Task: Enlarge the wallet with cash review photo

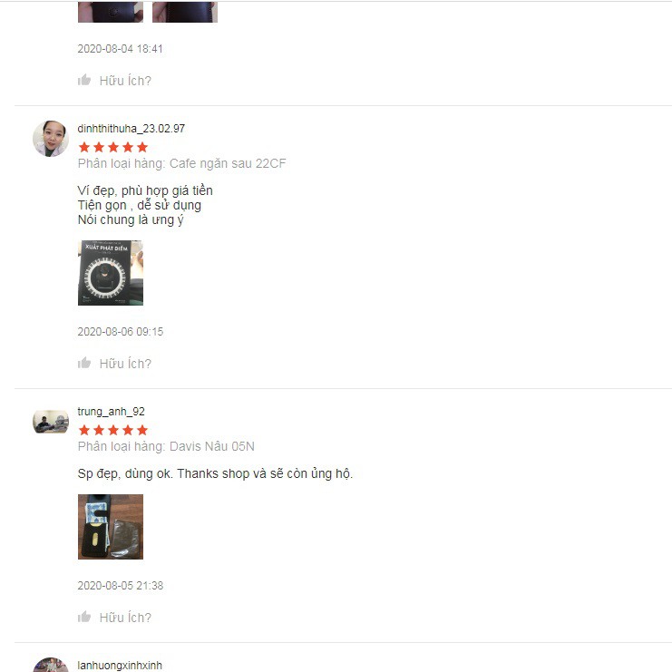Action: coord(111,527)
